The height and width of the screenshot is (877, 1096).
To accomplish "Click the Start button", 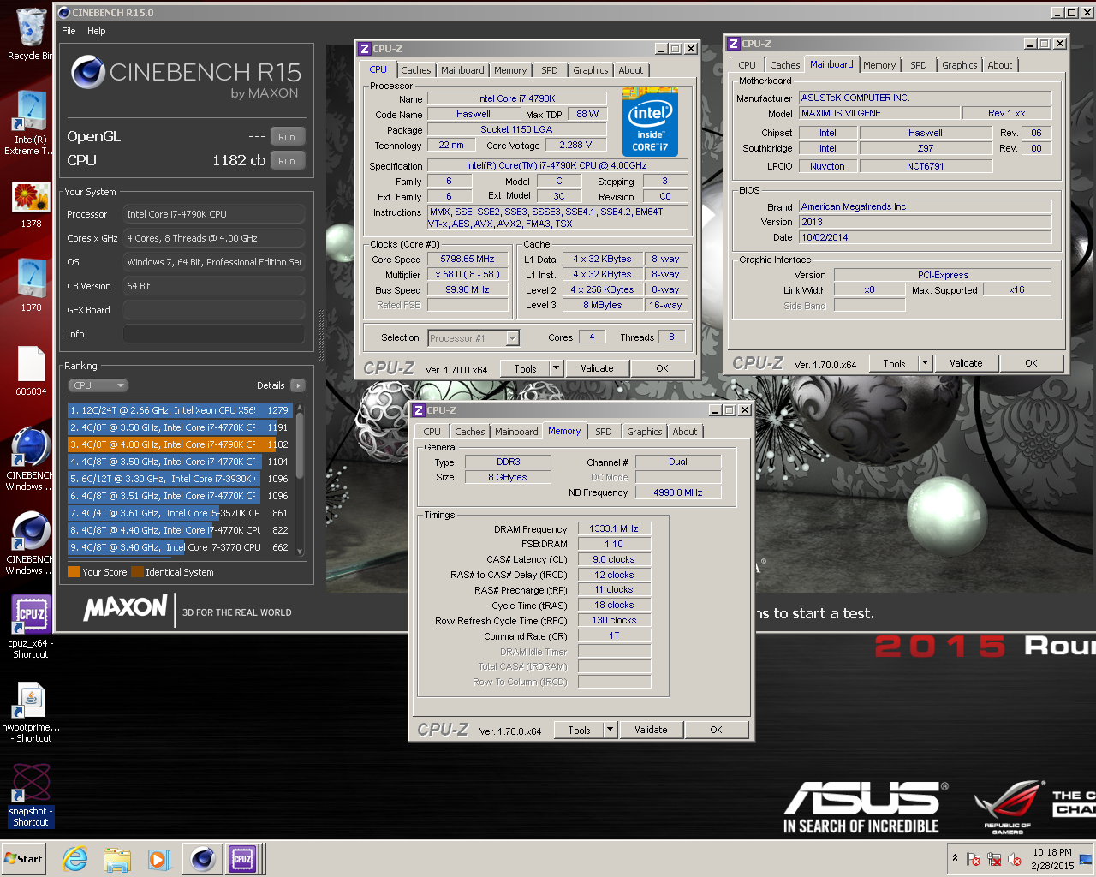I will (24, 858).
